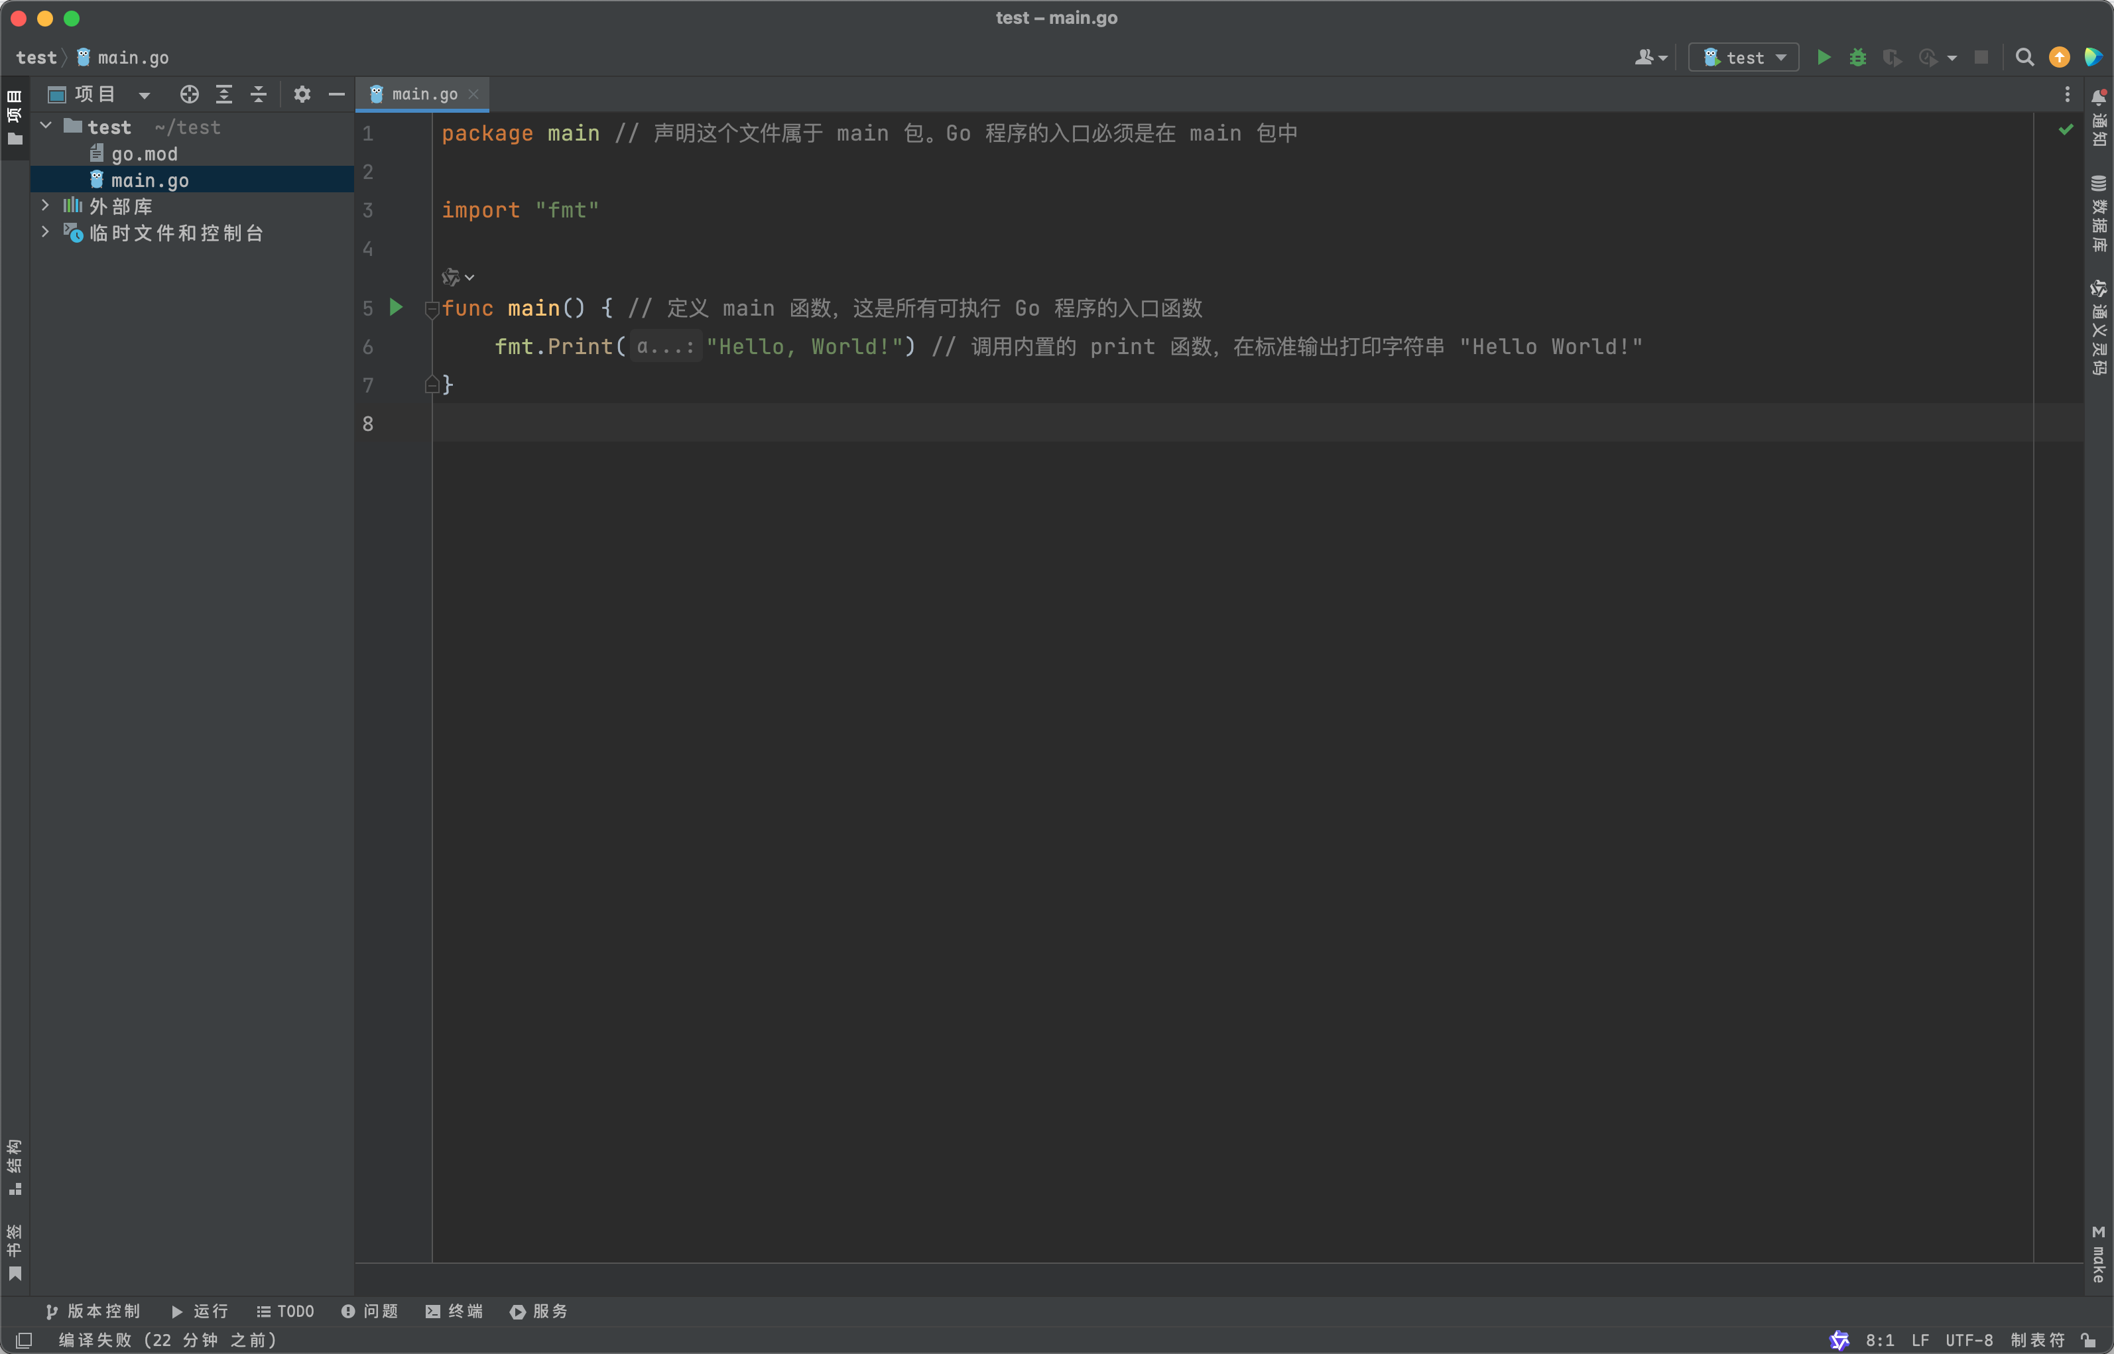Open the AI assistant inlay dropdown above func main

pyautogui.click(x=458, y=277)
